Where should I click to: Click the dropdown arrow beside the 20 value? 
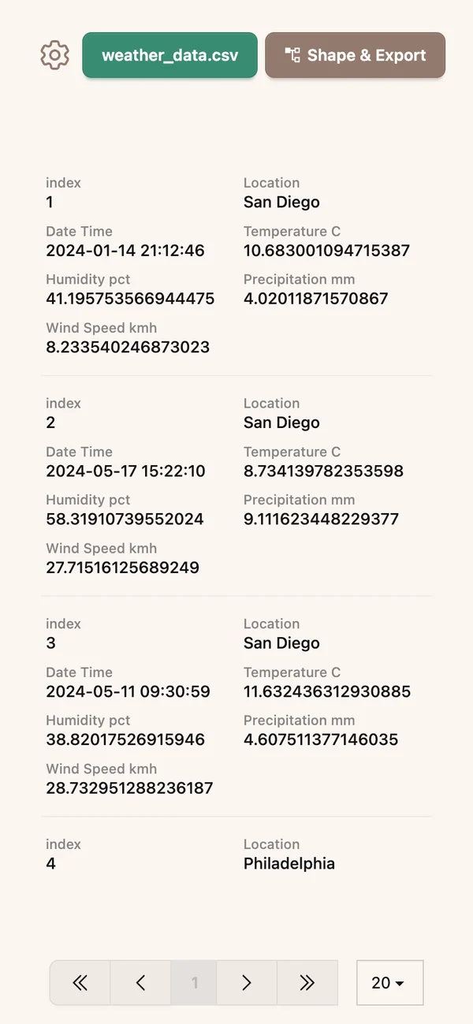point(400,983)
